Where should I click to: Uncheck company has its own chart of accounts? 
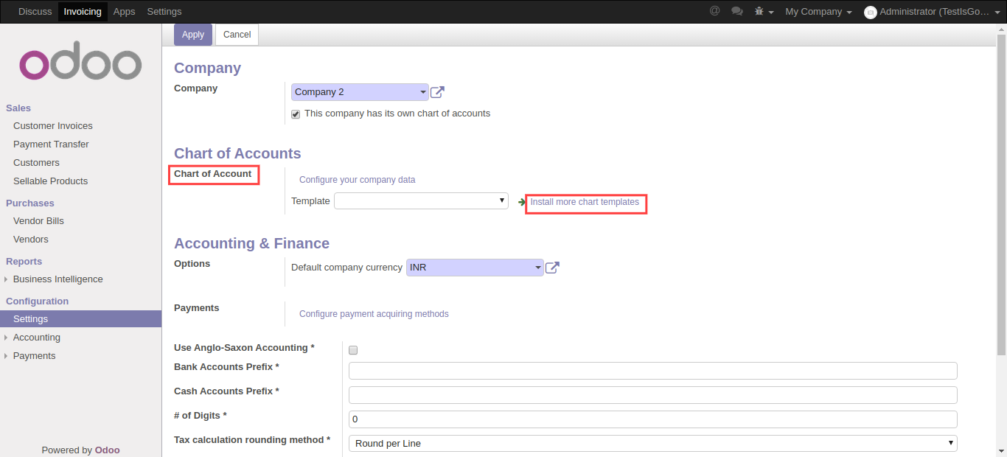(x=296, y=114)
